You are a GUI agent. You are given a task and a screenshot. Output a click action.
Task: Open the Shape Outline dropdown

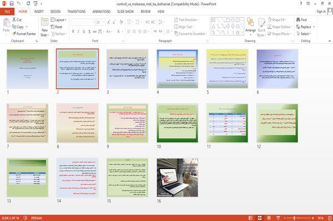280,27
